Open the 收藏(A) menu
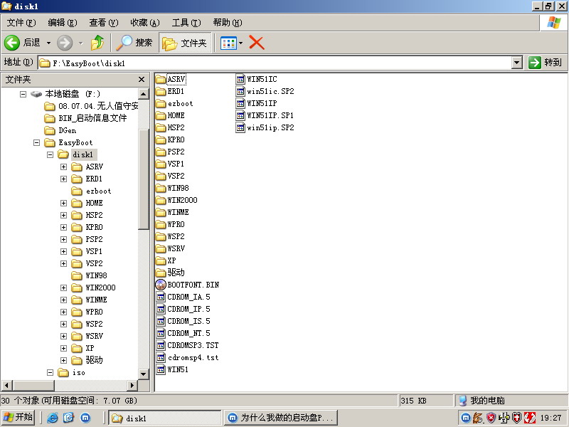 click(145, 23)
